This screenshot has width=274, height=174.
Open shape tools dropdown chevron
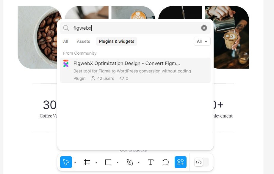point(118,162)
